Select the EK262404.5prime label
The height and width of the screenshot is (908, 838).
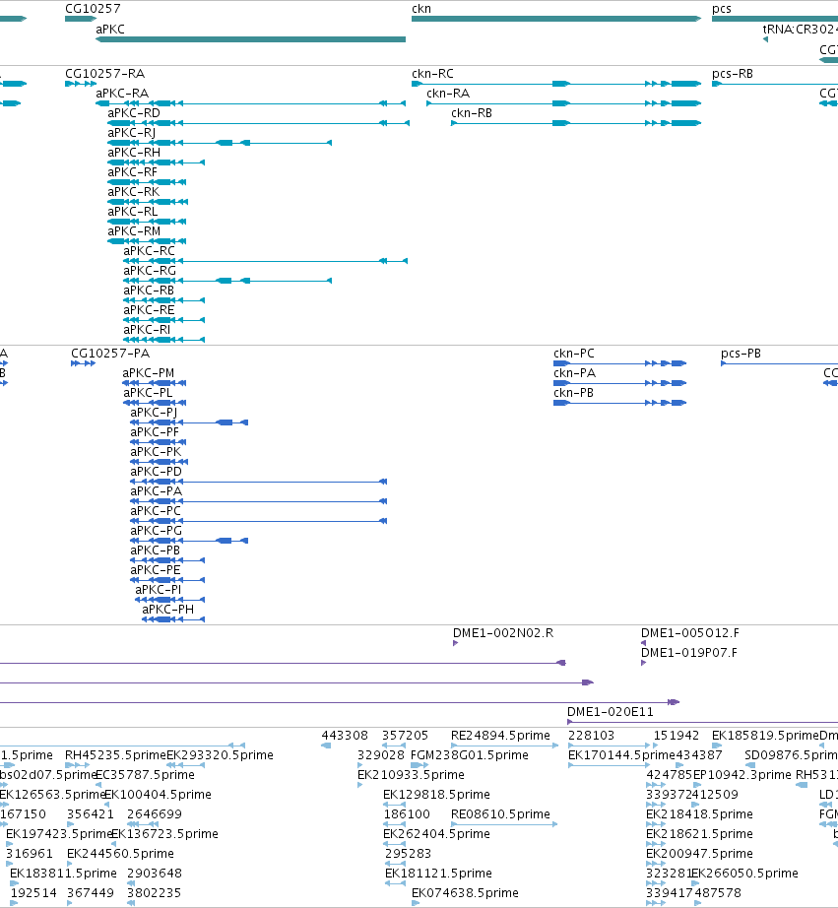click(436, 834)
